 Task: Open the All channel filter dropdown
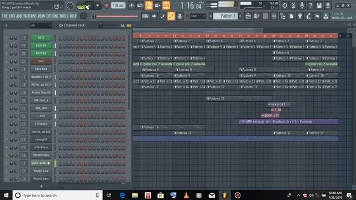click(x=41, y=26)
